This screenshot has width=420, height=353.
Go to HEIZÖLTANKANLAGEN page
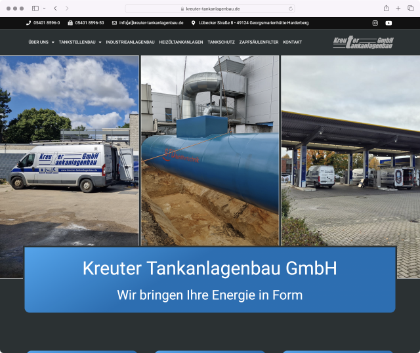pyautogui.click(x=181, y=42)
